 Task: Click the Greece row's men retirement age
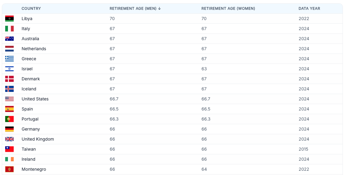coord(112,59)
